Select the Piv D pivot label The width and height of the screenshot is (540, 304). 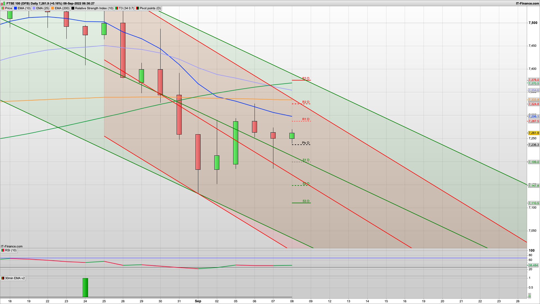click(305, 143)
